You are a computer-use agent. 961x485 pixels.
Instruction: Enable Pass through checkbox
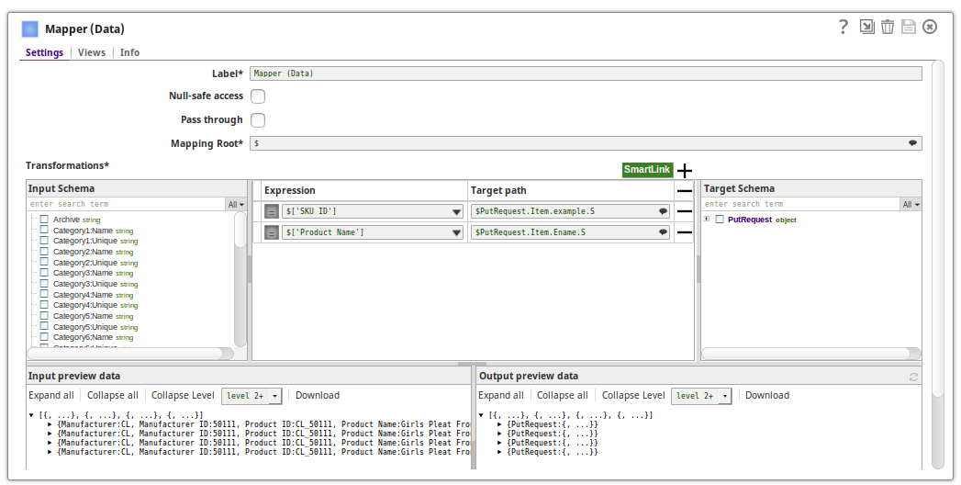tap(258, 120)
